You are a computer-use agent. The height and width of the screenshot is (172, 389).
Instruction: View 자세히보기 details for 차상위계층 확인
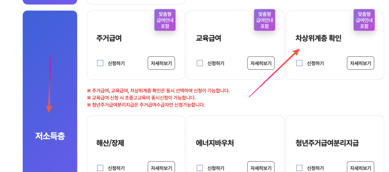tap(360, 63)
